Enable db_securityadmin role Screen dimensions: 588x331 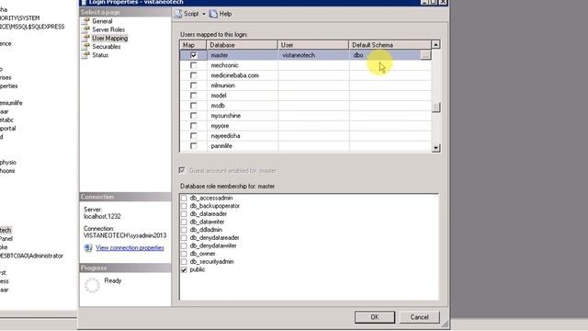(184, 261)
